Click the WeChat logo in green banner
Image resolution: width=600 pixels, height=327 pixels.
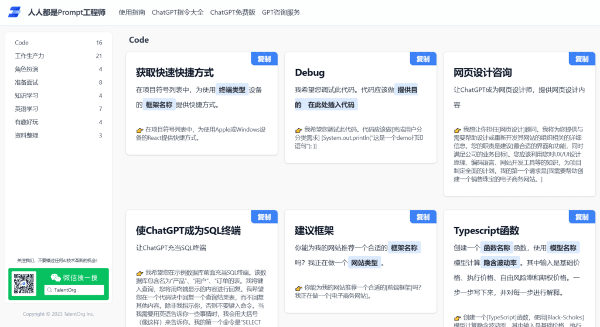click(x=56, y=277)
